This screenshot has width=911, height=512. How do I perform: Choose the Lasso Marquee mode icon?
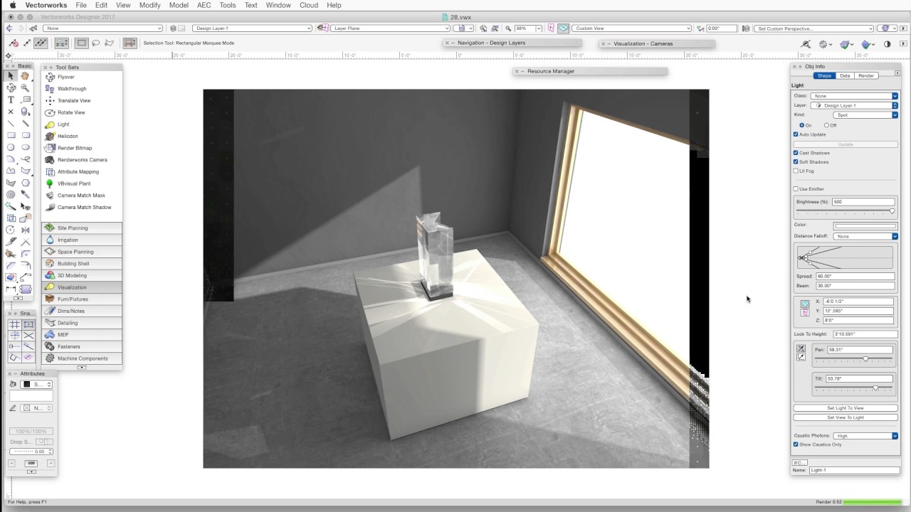click(95, 43)
